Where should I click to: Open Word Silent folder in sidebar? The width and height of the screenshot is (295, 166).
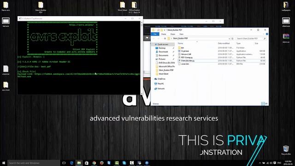click(163, 74)
